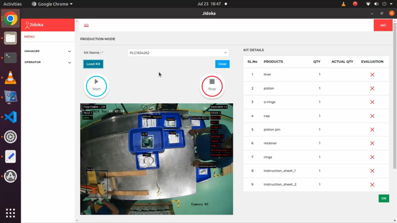Screen dimensions: 397x223
Task: Click the page vertical scrollbar
Action: point(395,96)
